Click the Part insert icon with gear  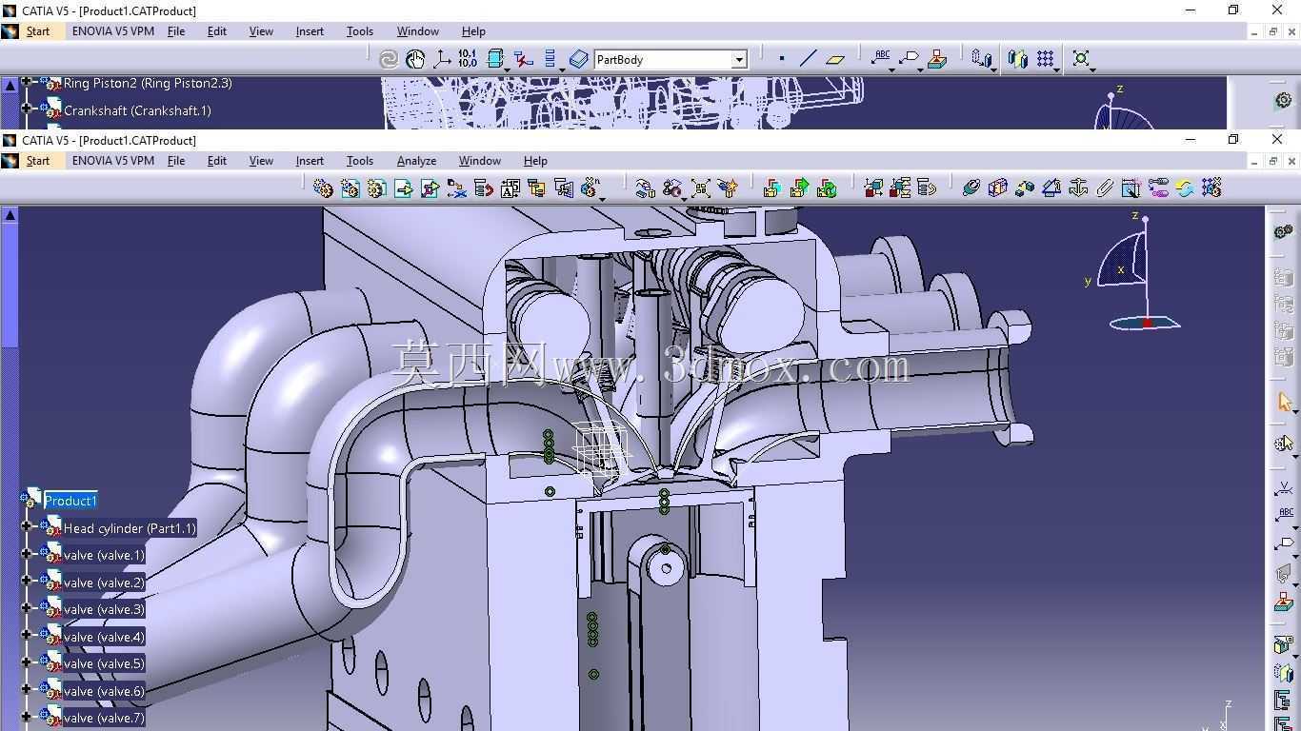(x=376, y=188)
